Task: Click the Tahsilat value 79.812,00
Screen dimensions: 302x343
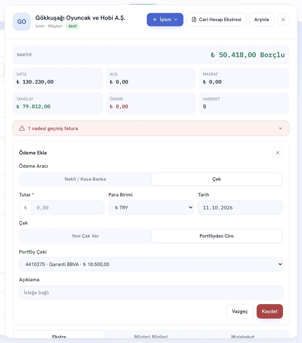Action: pos(34,106)
